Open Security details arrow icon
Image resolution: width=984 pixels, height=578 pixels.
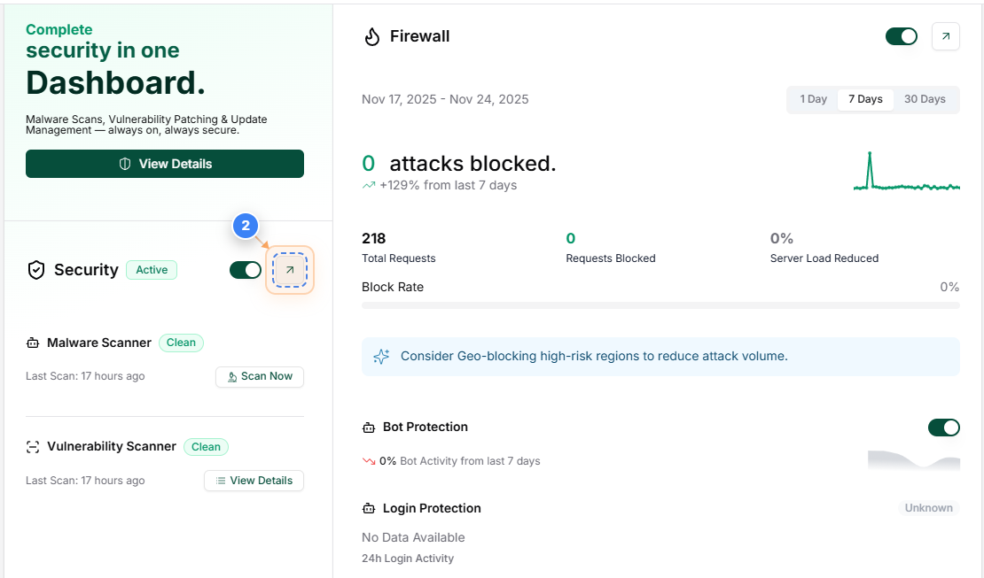pyautogui.click(x=290, y=270)
